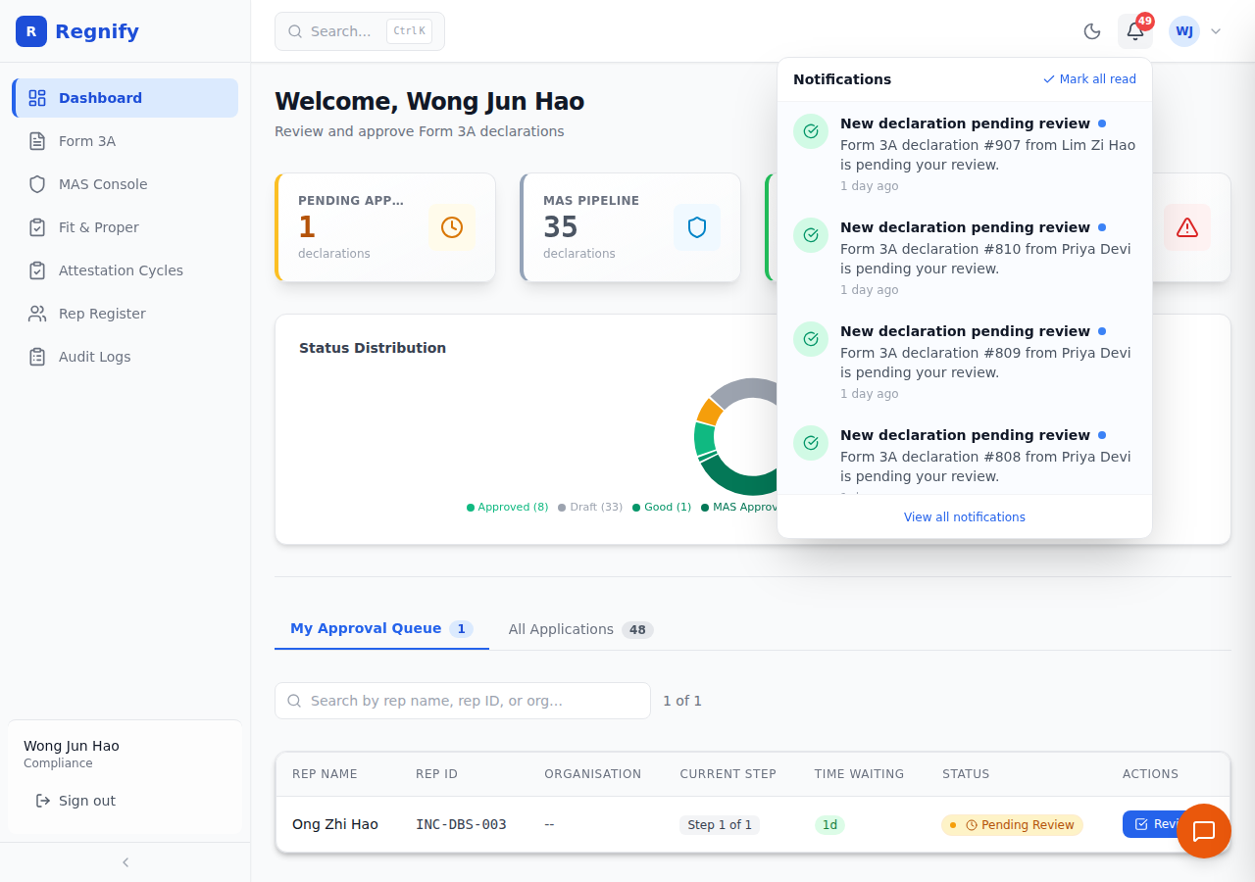Screen dimensions: 1255x882
Task: Open the MAS Pipeline card
Action: [630, 227]
